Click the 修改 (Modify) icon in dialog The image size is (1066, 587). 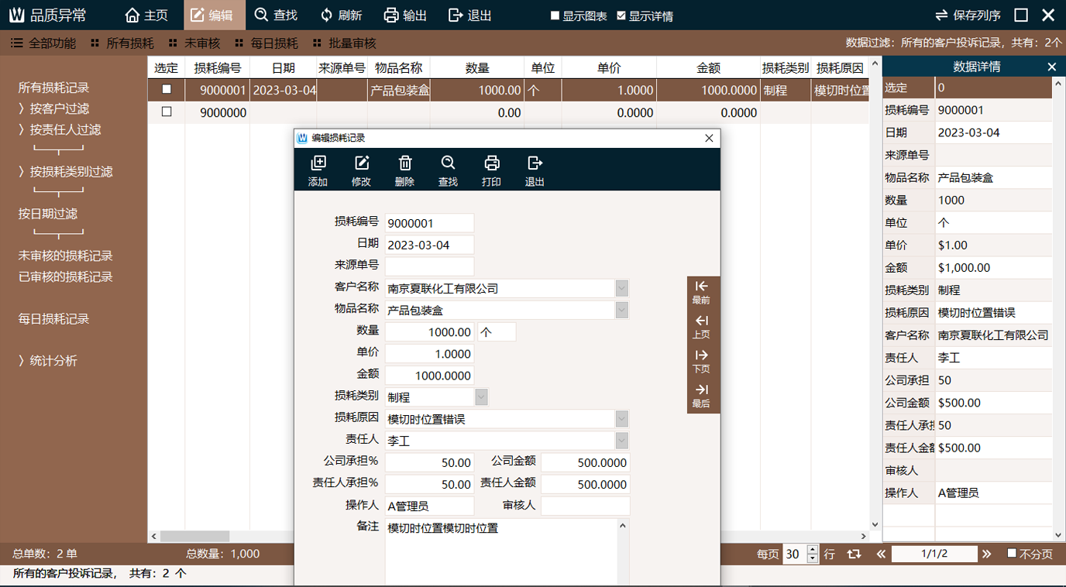pyautogui.click(x=361, y=163)
